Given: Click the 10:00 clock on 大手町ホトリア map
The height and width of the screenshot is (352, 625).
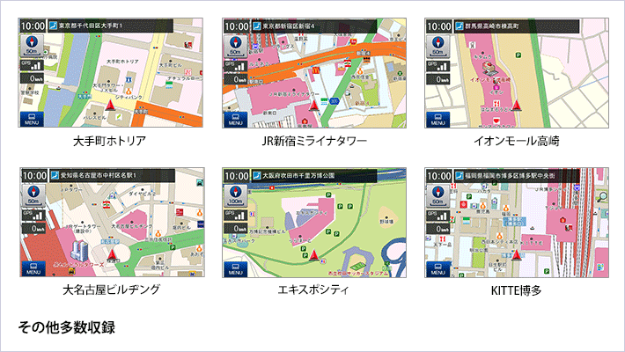Looking at the screenshot, I should click(33, 26).
